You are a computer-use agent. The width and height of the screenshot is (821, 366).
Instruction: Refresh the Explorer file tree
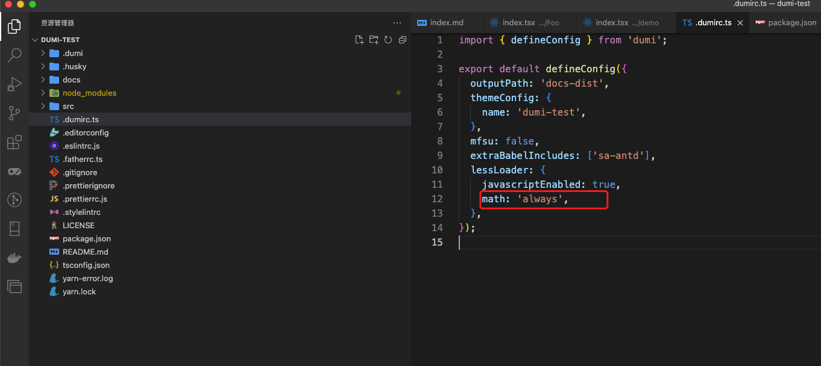(388, 39)
